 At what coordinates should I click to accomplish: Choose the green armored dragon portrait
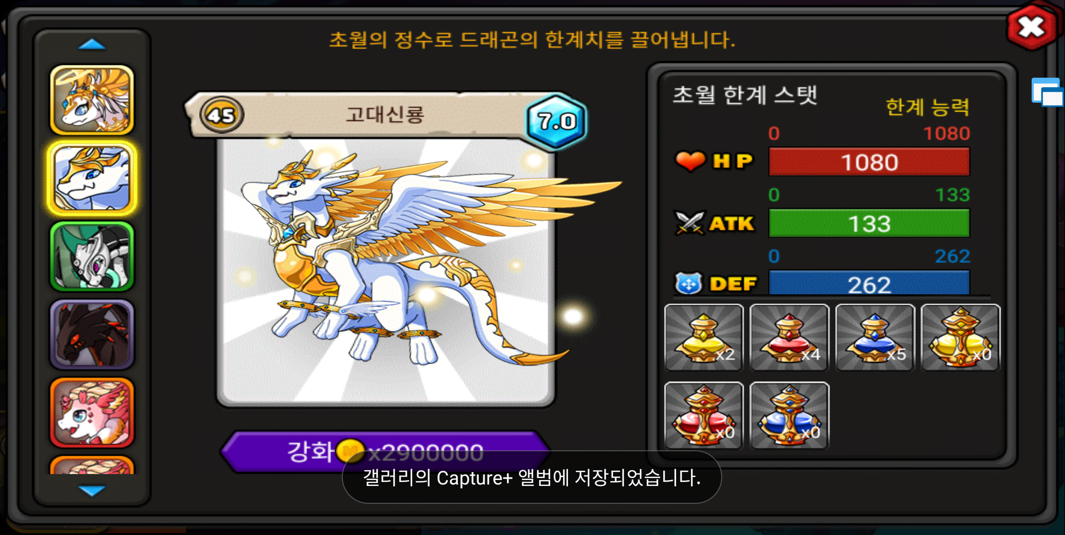[92, 257]
